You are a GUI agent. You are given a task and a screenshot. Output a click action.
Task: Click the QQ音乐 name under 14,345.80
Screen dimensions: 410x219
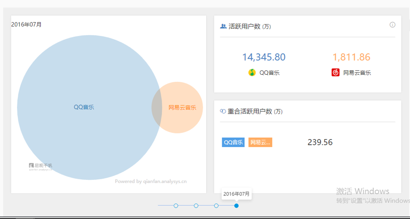[x=269, y=73]
